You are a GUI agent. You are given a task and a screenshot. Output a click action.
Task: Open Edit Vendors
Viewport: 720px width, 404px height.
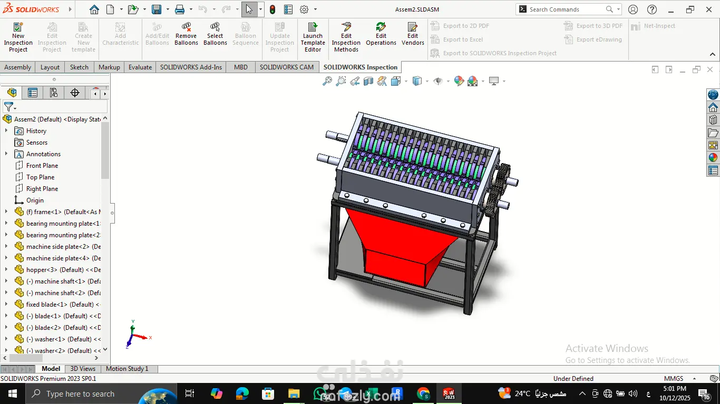(x=413, y=34)
